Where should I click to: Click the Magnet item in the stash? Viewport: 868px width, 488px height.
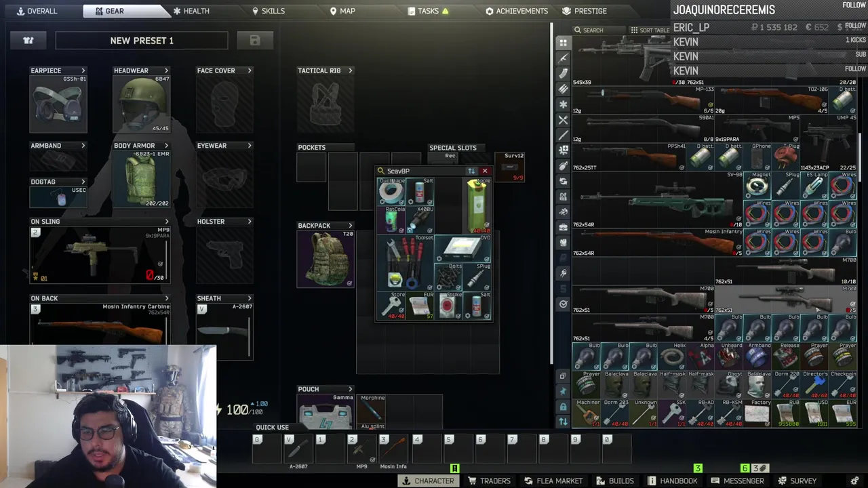pyautogui.click(x=757, y=185)
